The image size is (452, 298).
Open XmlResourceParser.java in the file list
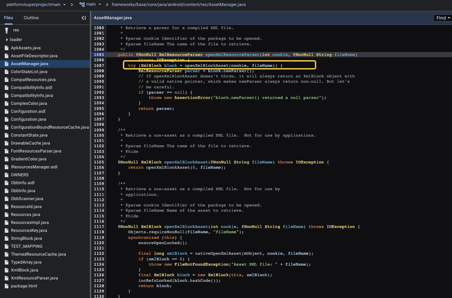coord(34,278)
